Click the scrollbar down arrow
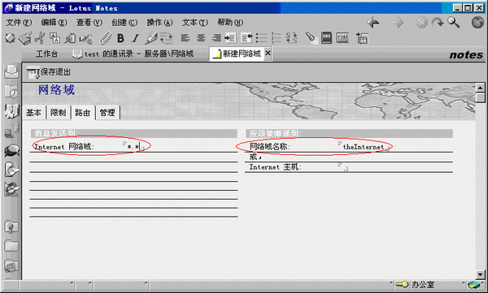The image size is (488, 293). click(x=480, y=274)
